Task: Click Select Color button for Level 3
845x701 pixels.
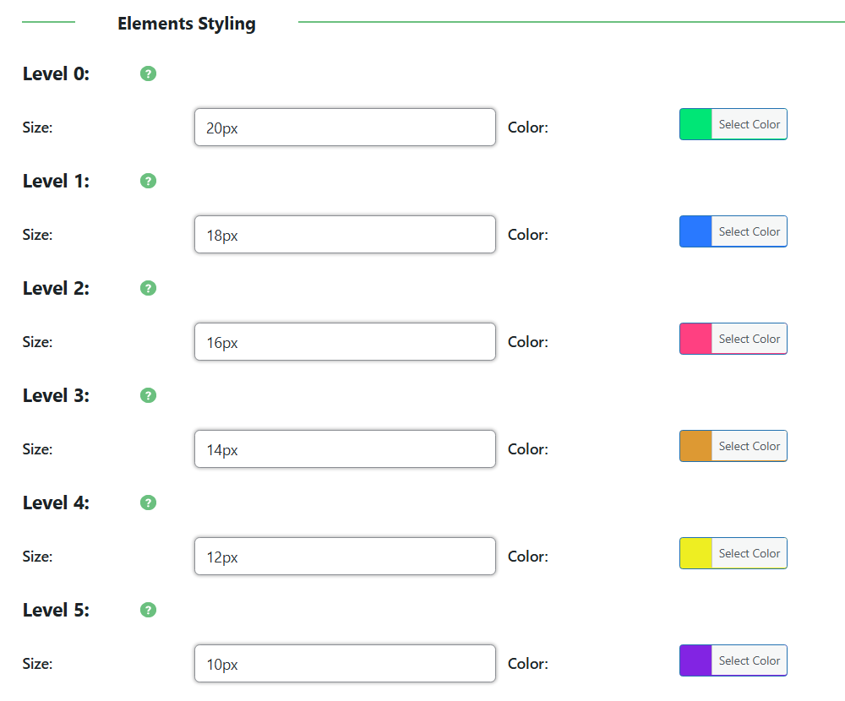Action: coord(749,446)
